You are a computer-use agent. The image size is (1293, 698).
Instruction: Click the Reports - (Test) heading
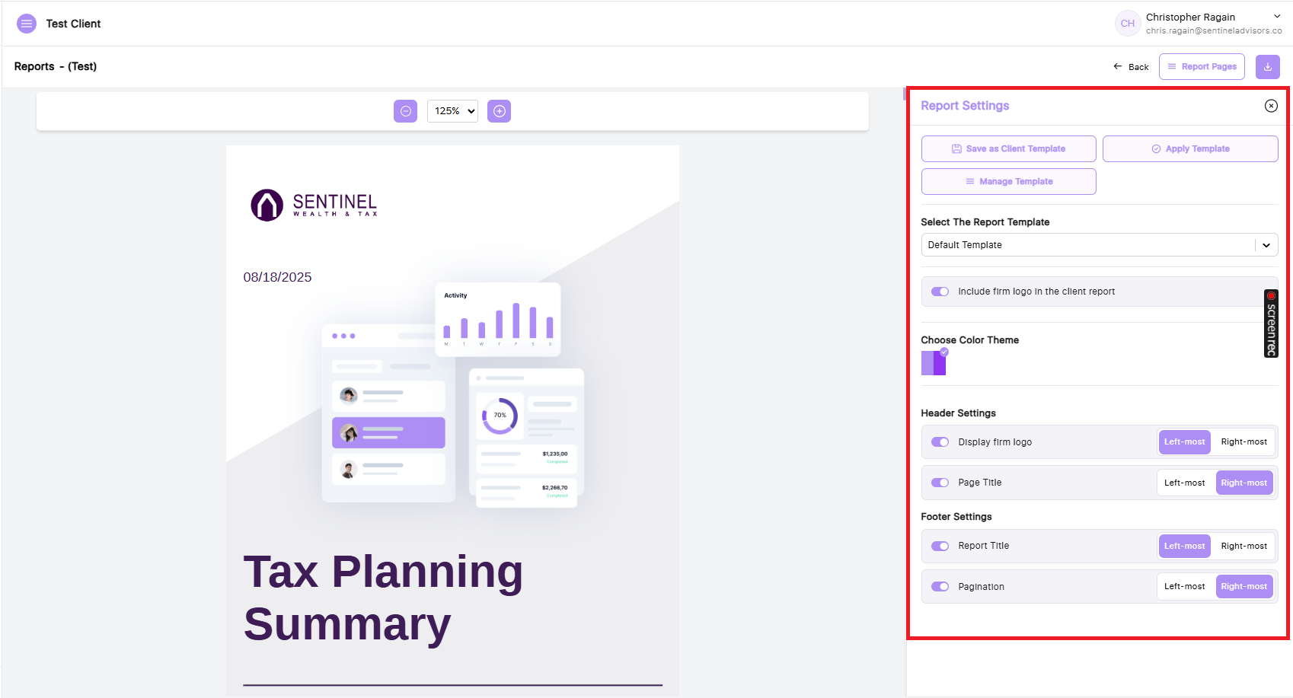click(x=56, y=66)
